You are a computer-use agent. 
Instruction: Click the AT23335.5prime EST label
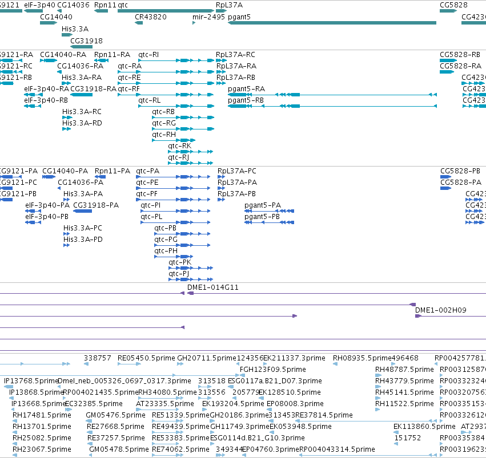165,404
